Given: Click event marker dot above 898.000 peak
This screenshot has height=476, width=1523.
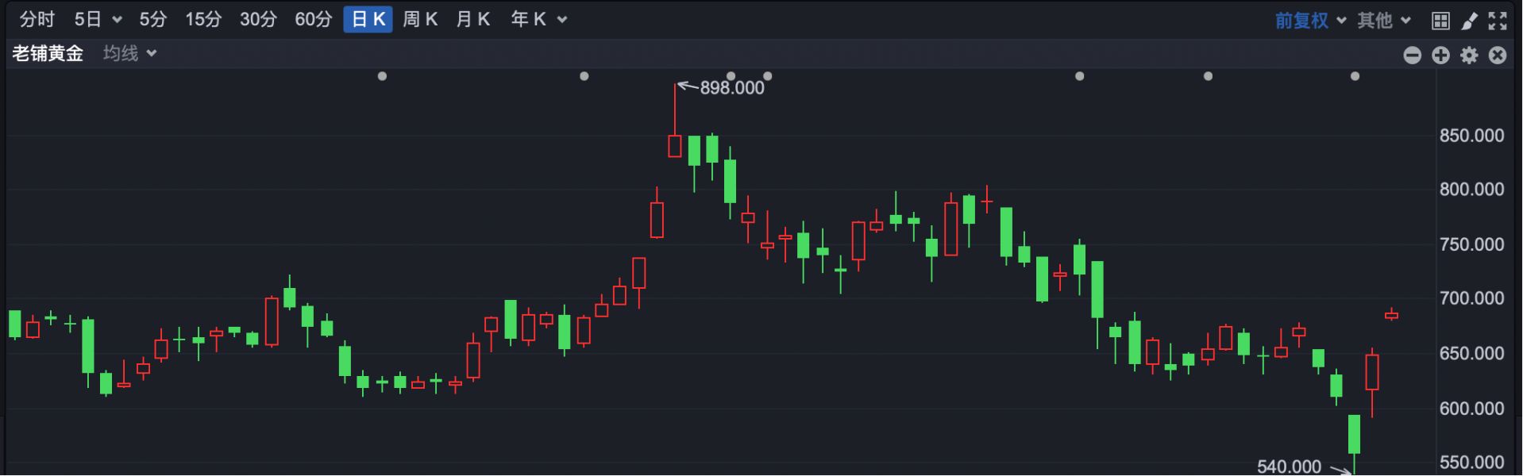Looking at the screenshot, I should (x=731, y=76).
